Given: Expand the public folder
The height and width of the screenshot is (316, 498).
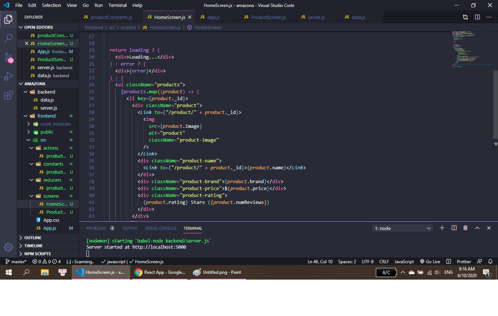Looking at the screenshot, I should pyautogui.click(x=48, y=132).
